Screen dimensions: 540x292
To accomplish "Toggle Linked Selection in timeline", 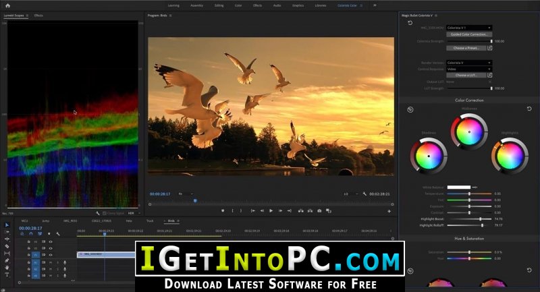I will click(40, 234).
